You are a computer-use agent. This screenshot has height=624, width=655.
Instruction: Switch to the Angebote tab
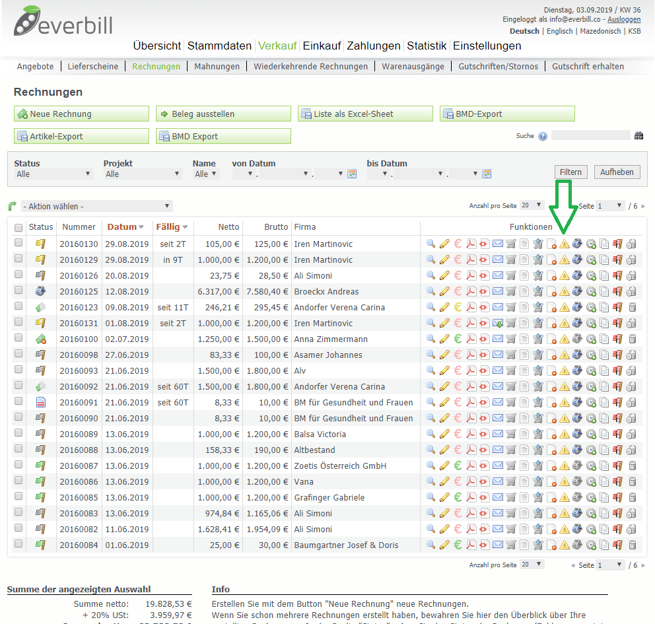pos(35,67)
